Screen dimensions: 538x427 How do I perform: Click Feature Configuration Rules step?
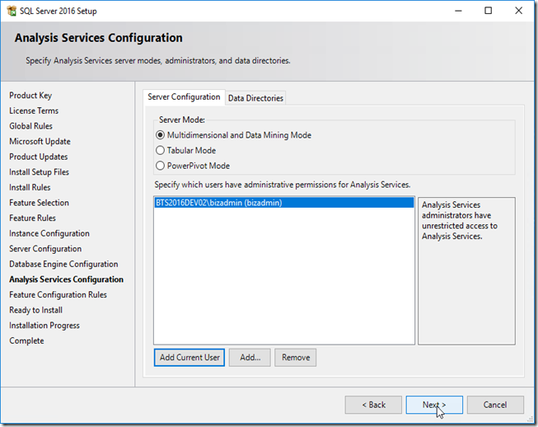pyautogui.click(x=58, y=295)
